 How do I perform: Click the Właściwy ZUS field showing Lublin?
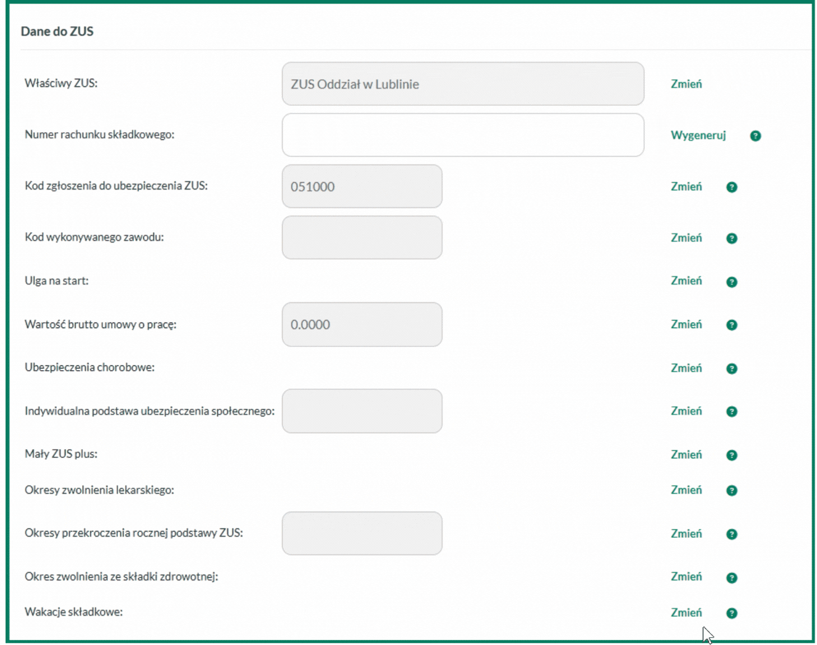tap(463, 84)
